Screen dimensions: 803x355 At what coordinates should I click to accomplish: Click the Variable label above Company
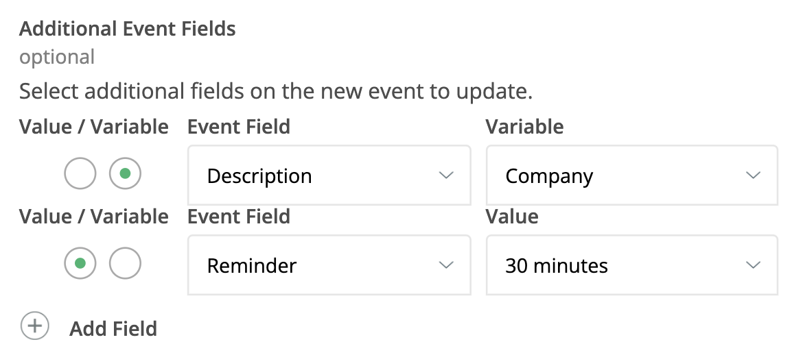[x=524, y=127]
